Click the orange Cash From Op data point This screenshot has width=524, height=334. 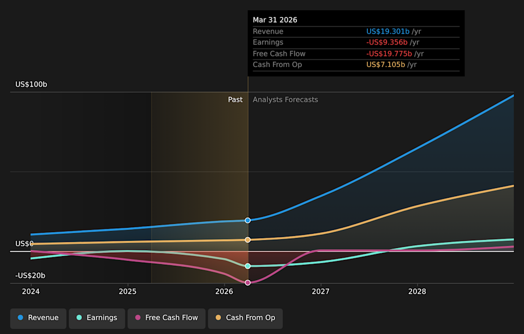pos(248,240)
